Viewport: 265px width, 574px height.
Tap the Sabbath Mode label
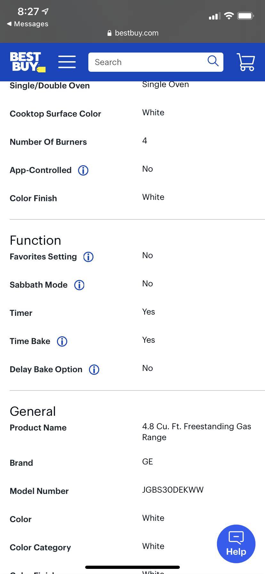pos(39,285)
